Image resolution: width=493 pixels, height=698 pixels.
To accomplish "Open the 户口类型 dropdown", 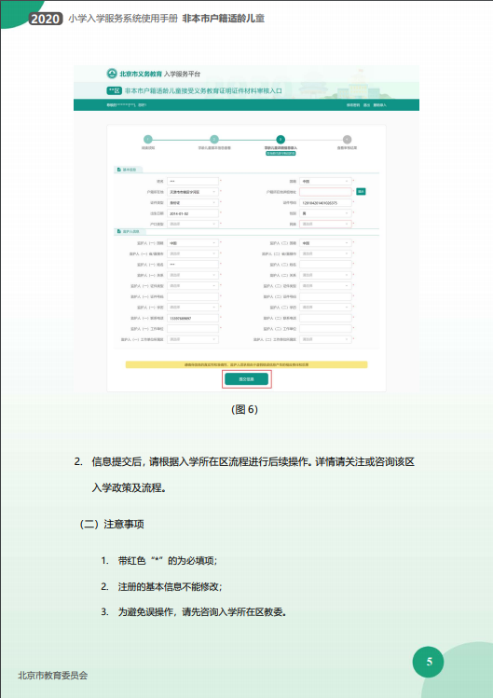I will [x=193, y=224].
